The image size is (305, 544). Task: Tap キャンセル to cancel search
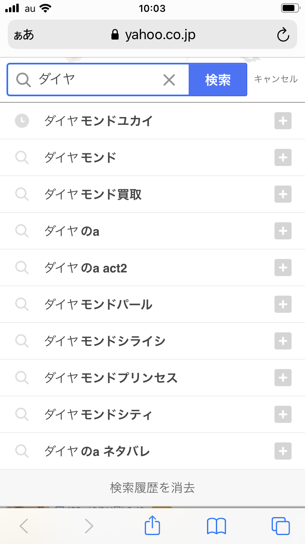point(276,79)
